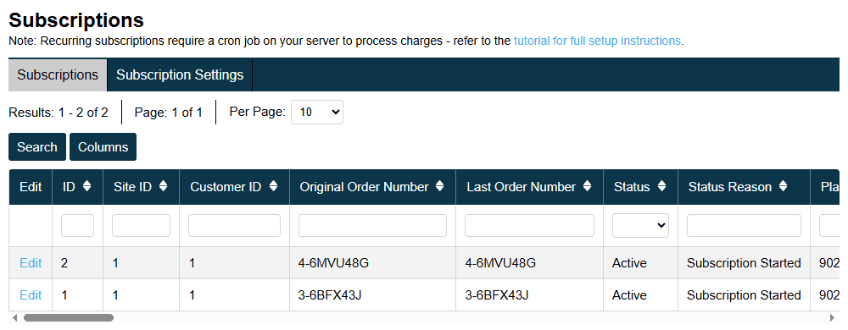Sort by Status column arrows
848x330 pixels.
(x=661, y=187)
